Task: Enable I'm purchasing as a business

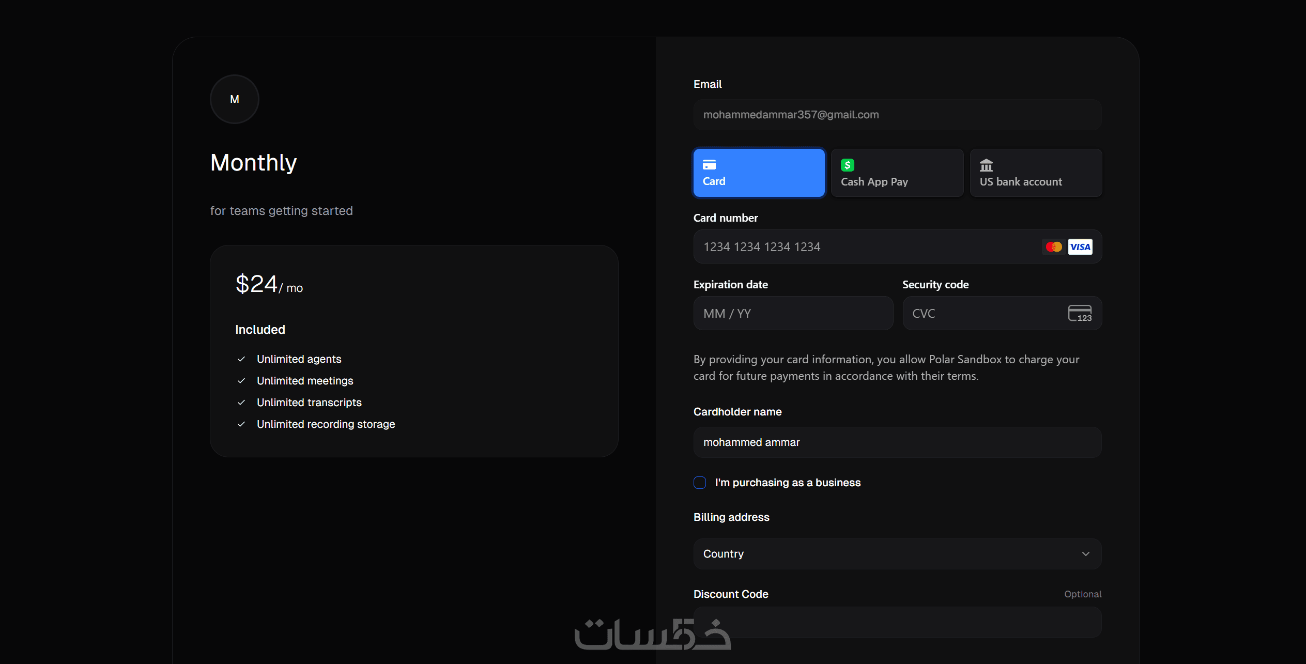Action: (700, 483)
